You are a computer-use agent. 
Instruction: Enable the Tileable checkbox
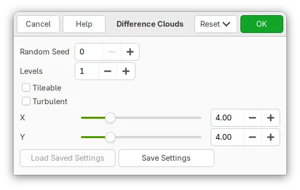[26, 88]
